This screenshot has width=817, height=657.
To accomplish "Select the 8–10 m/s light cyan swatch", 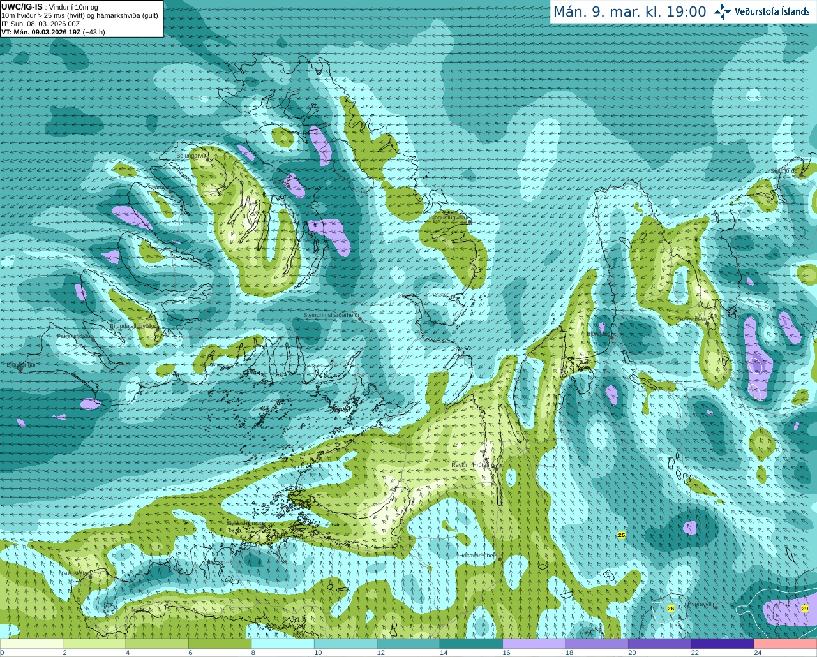I will click(283, 644).
